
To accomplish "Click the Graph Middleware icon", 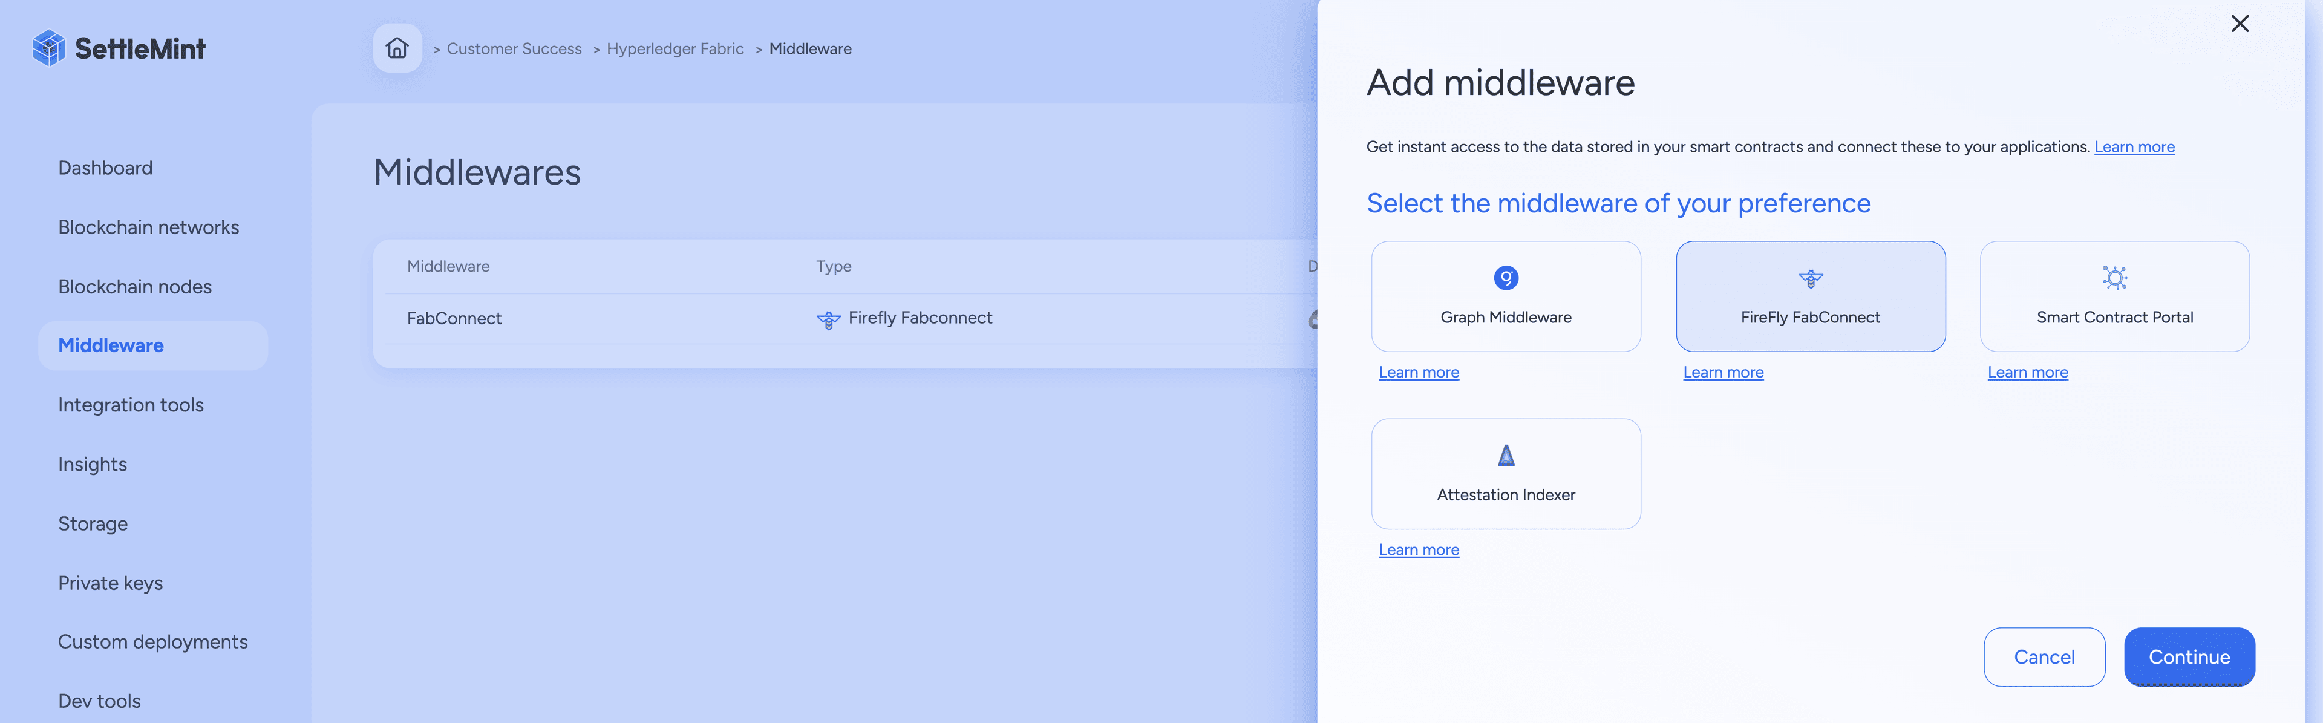I will pos(1506,278).
